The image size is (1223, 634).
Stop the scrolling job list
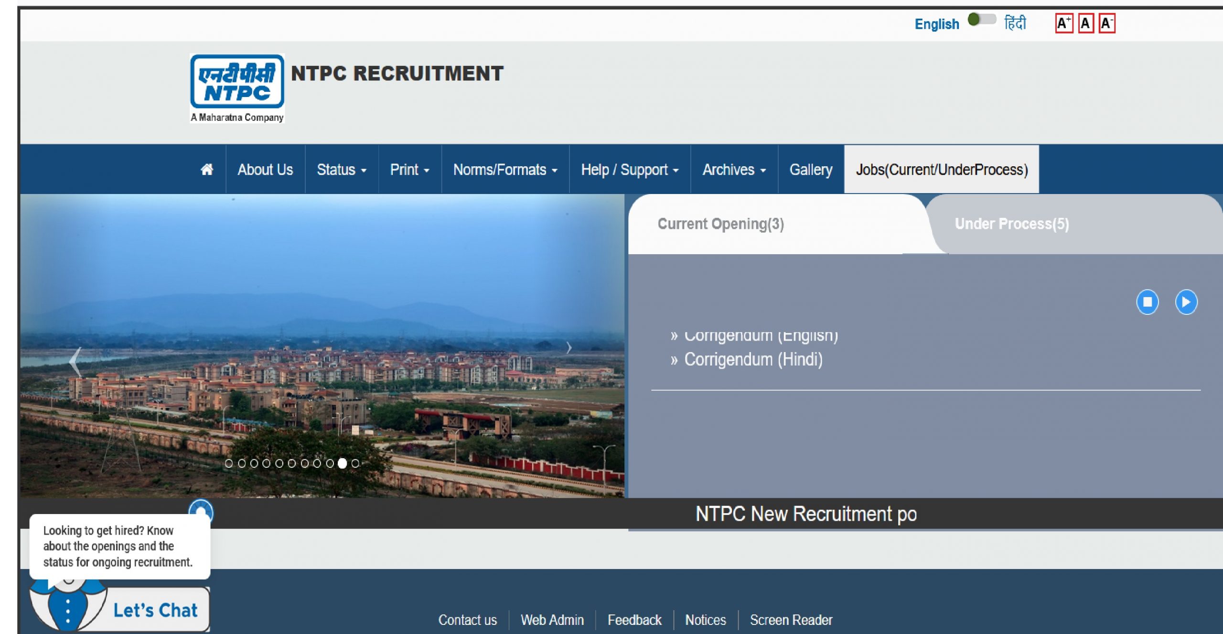pyautogui.click(x=1147, y=302)
